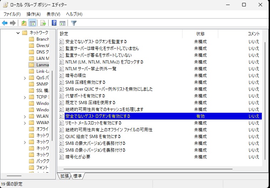The image size is (270, 188).
Task: Select the SMB 圧縮を無効にする policy
Action: point(85,82)
